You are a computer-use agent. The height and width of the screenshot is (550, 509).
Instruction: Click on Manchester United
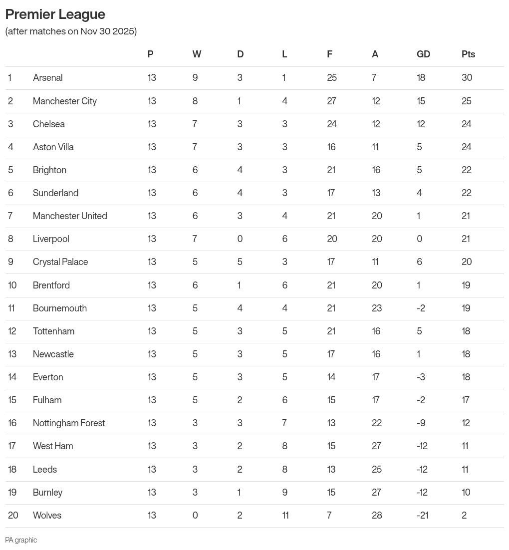(70, 216)
